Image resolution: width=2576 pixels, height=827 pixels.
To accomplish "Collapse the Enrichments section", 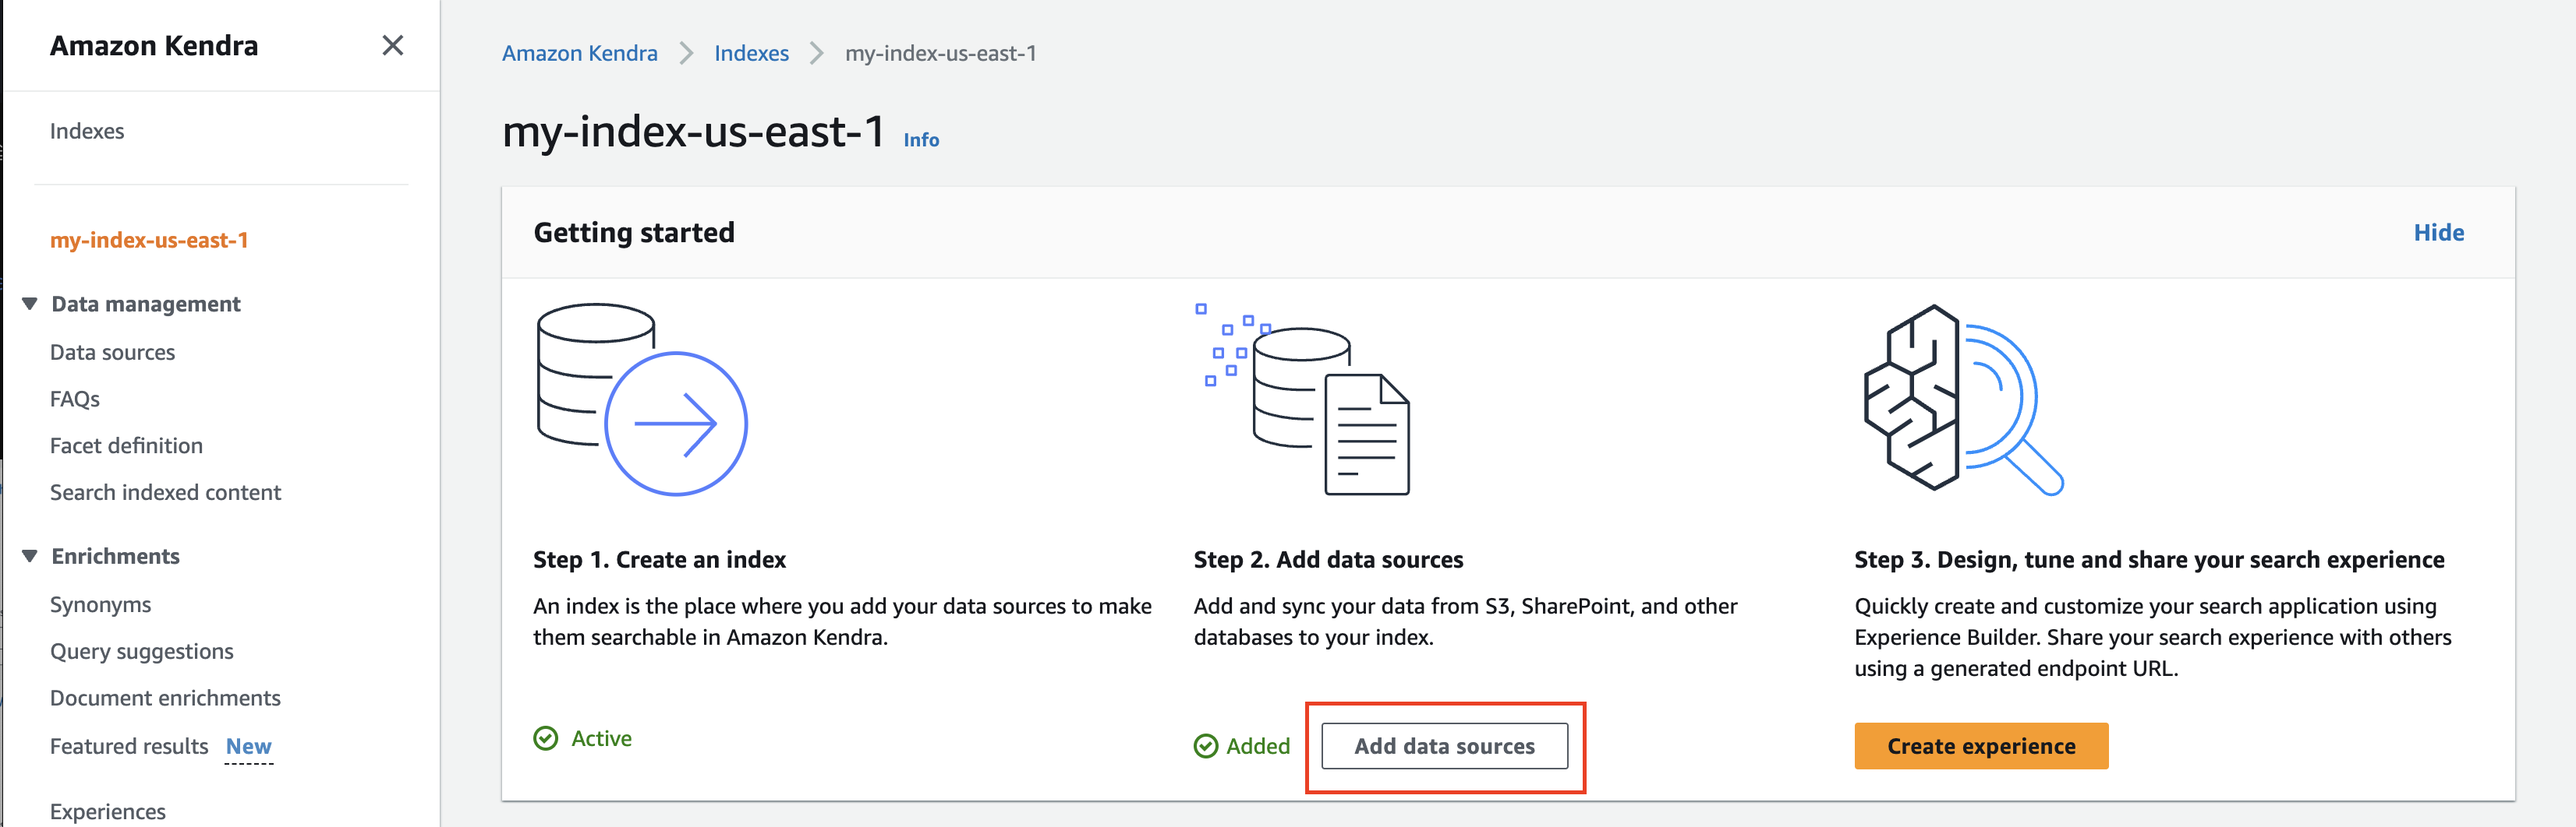I will 30,556.
